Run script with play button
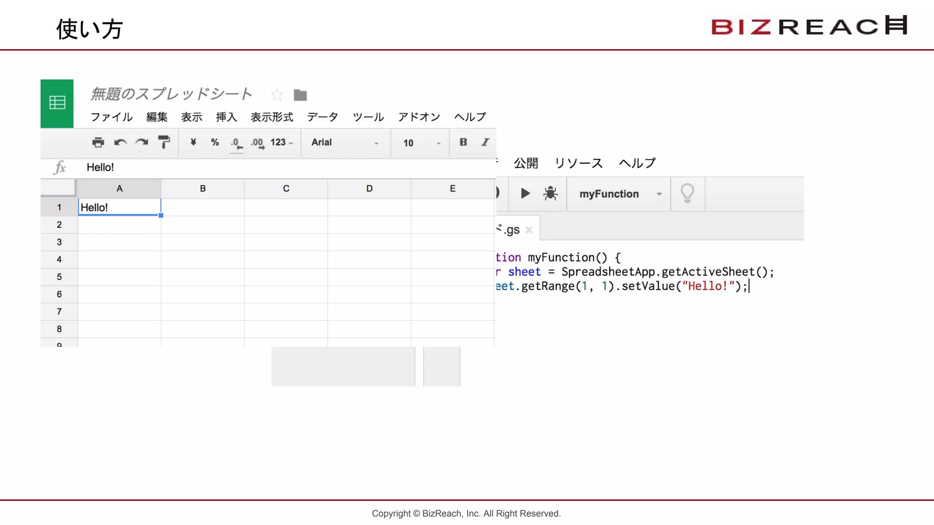The height and width of the screenshot is (525, 934). pyautogui.click(x=525, y=194)
